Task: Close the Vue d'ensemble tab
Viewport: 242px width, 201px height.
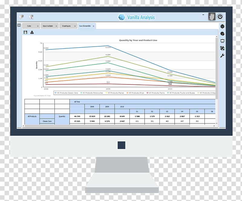Action: click(x=93, y=26)
